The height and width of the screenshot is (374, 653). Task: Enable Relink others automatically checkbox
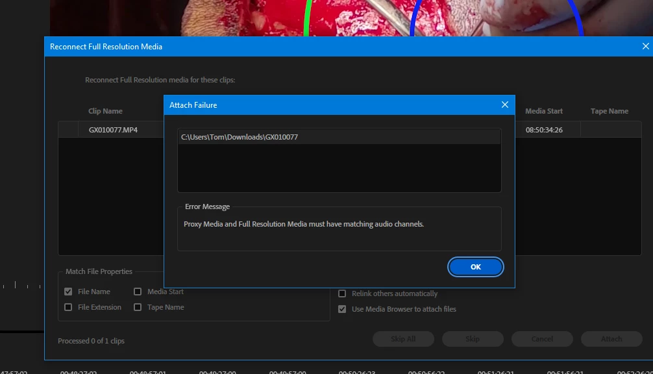342,293
